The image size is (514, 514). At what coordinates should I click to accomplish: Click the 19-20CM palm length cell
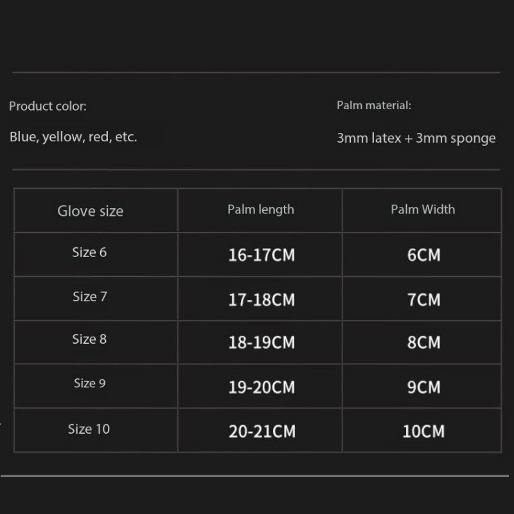pyautogui.click(x=261, y=387)
